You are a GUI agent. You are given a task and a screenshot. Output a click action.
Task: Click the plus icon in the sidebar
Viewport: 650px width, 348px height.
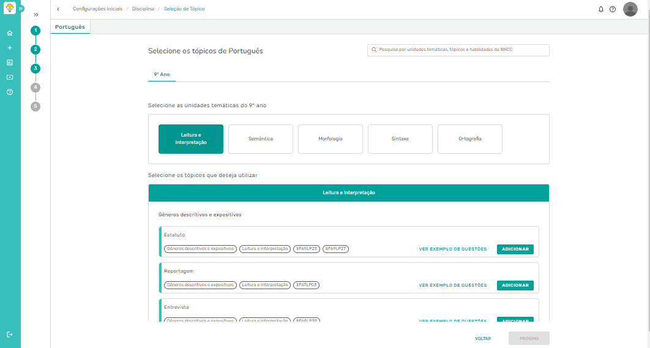pyautogui.click(x=10, y=48)
